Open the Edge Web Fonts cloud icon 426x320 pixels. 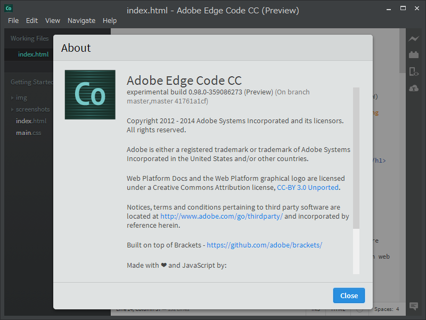pos(414,87)
